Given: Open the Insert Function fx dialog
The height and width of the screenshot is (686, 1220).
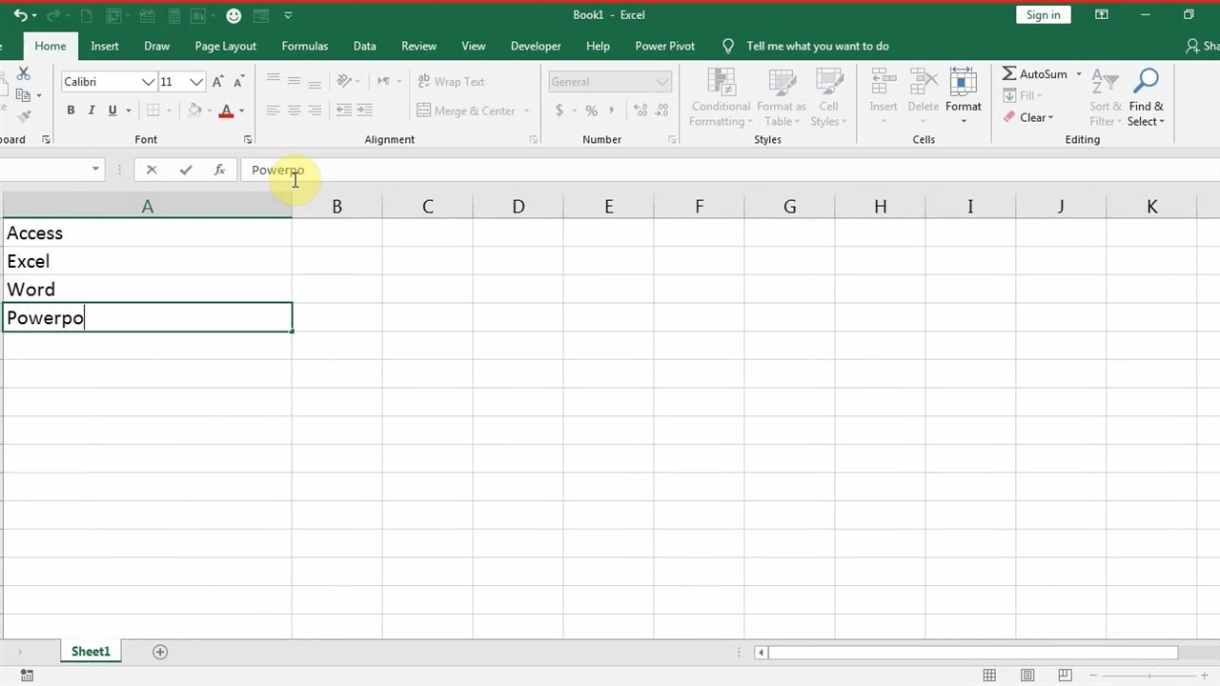Looking at the screenshot, I should pos(219,170).
